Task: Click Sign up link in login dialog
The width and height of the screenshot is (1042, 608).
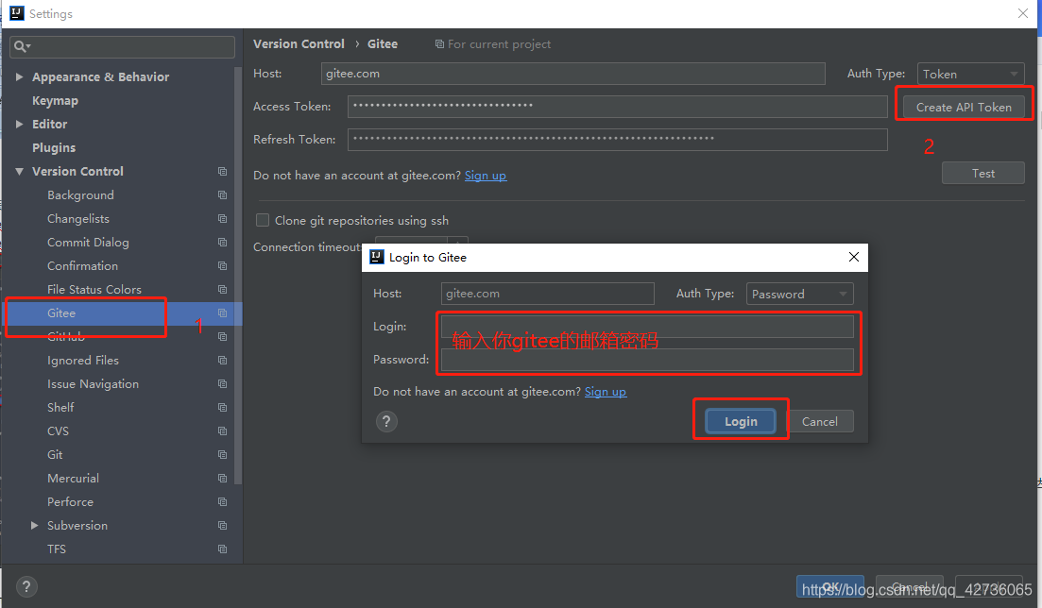Action: 606,392
